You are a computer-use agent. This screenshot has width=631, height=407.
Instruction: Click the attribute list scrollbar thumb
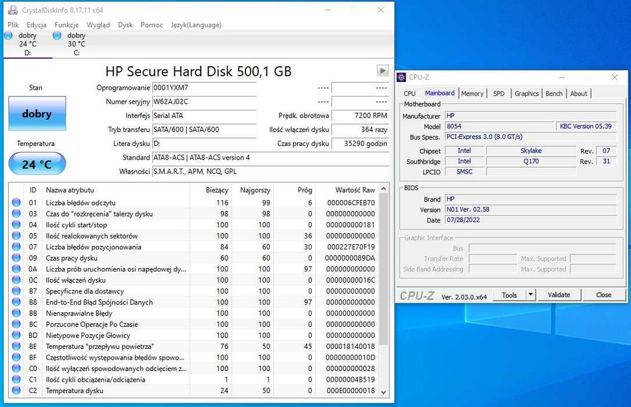pos(384,269)
